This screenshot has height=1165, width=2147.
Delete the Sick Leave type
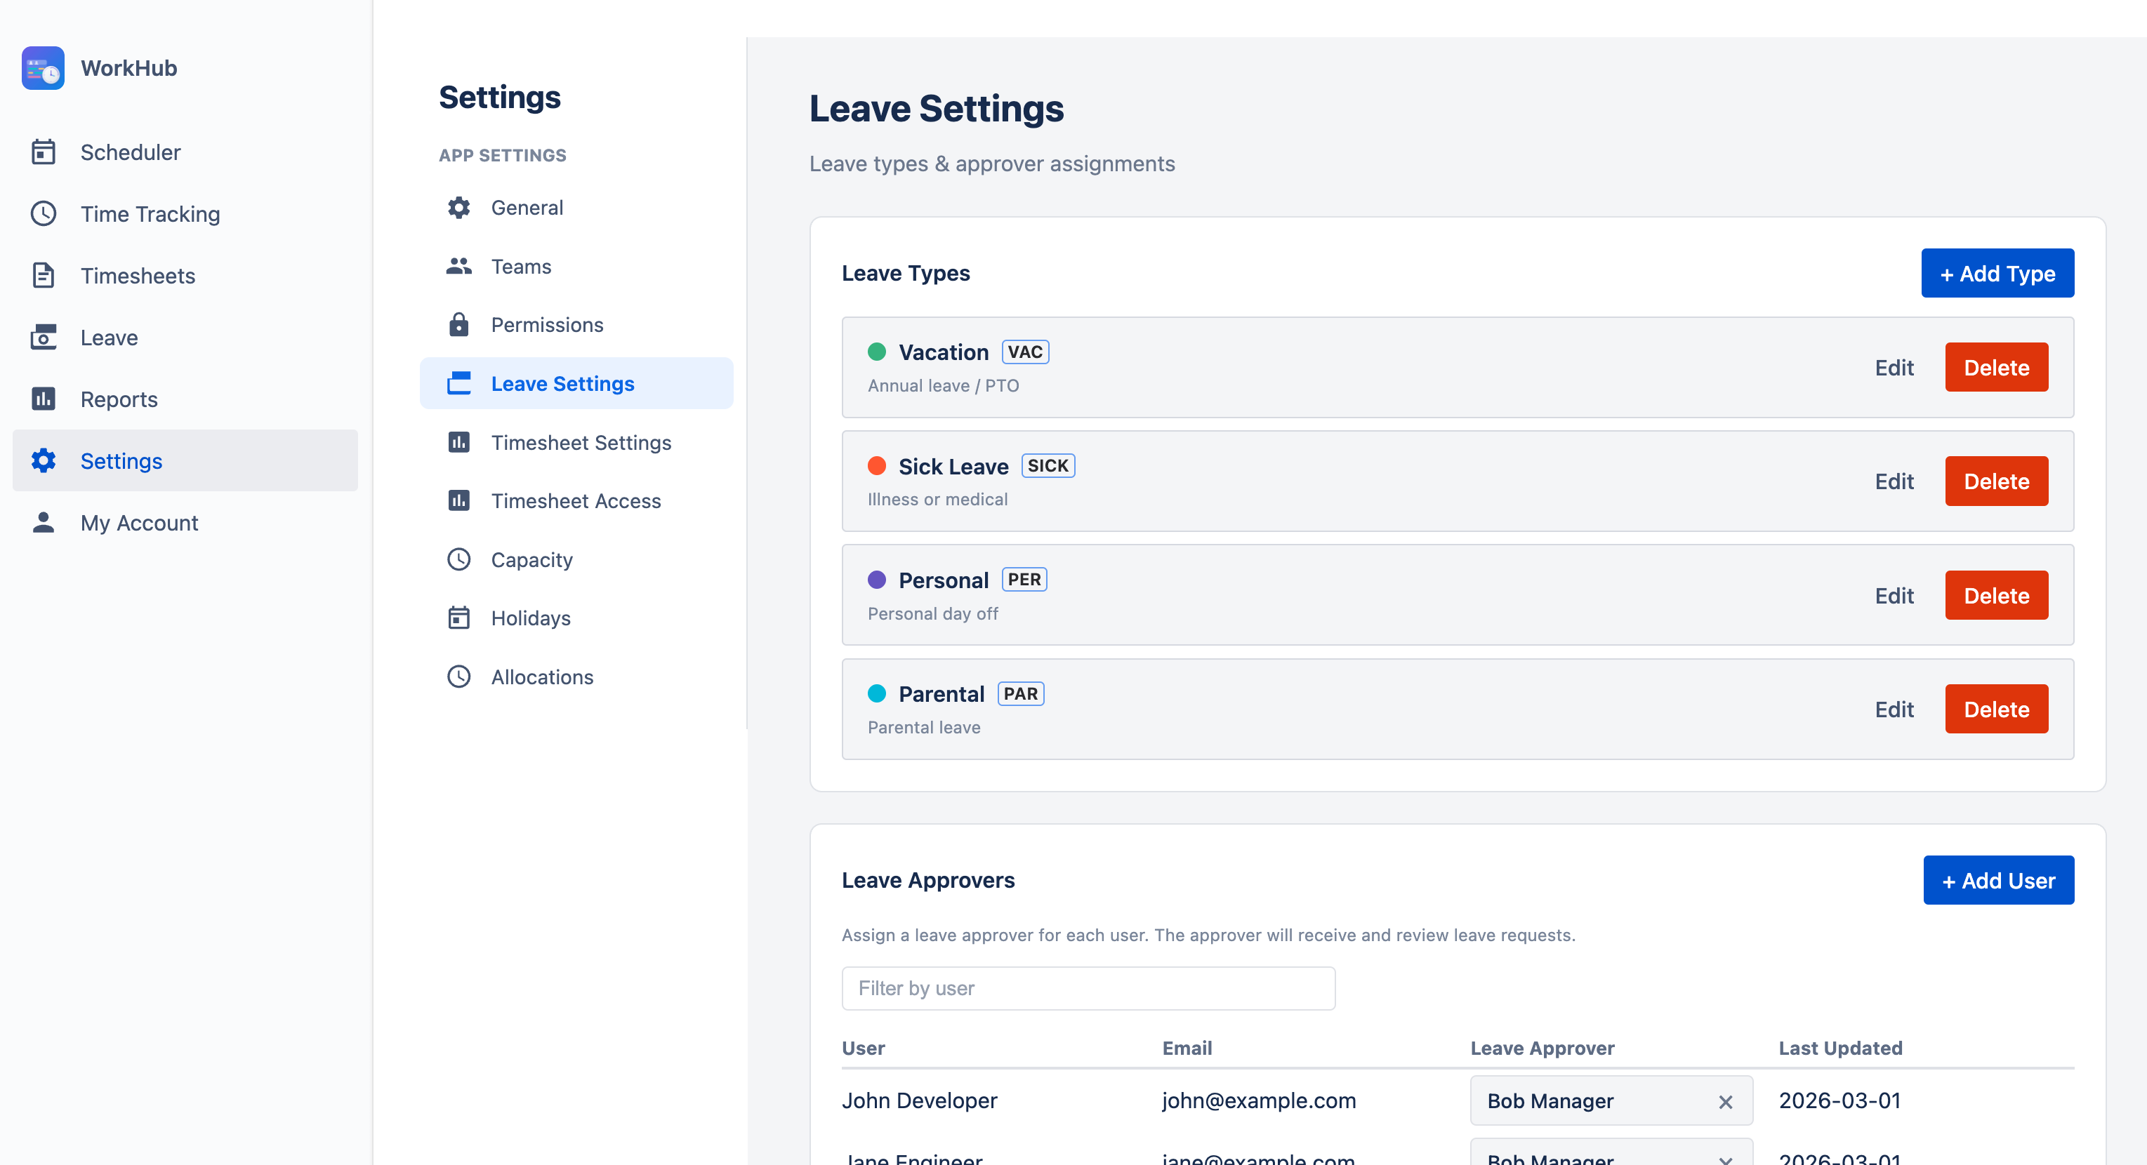point(1995,481)
